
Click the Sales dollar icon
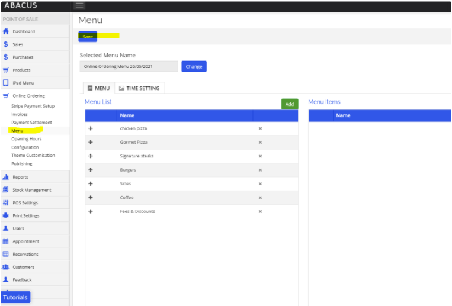[x=6, y=44]
